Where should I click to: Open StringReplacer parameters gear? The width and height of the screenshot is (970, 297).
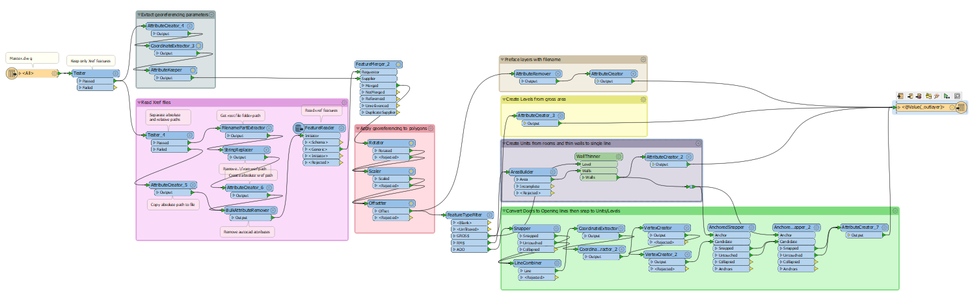[x=265, y=149]
